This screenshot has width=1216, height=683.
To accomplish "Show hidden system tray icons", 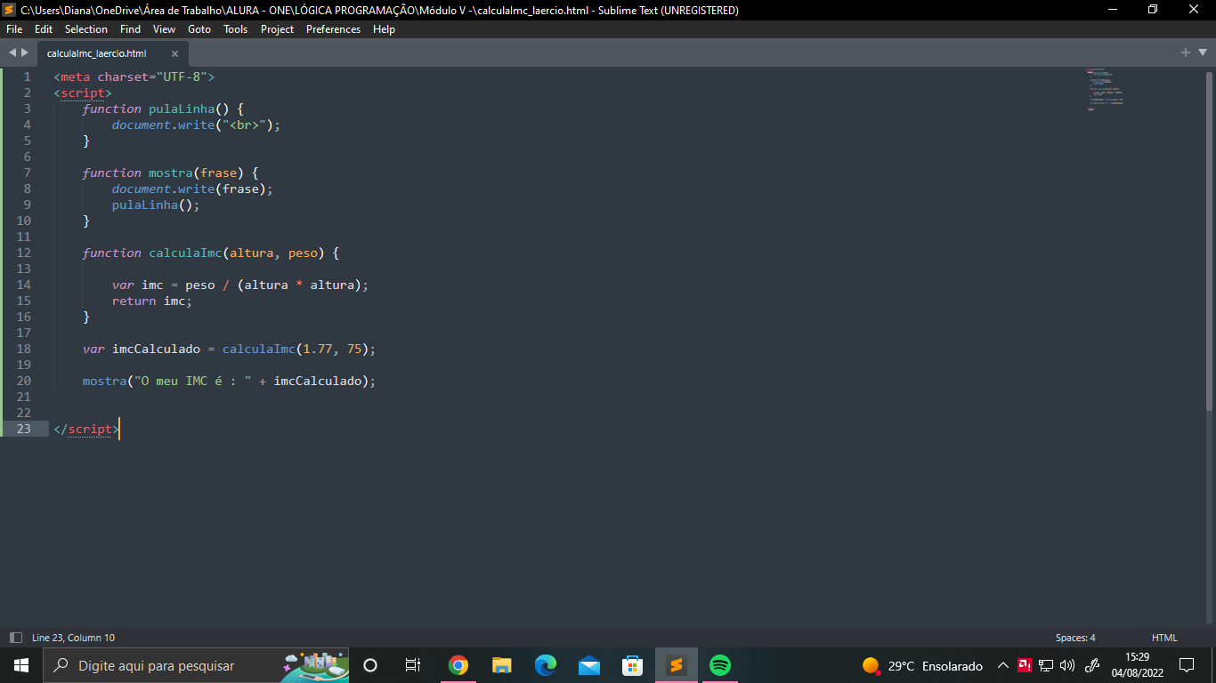I will (1002, 665).
